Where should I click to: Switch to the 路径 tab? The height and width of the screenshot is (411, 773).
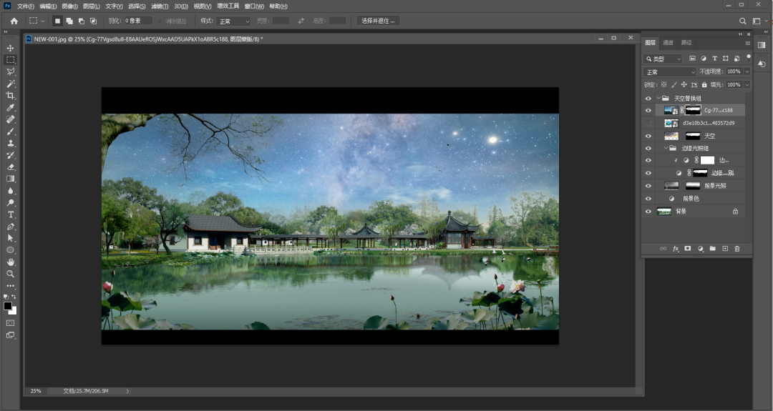tap(686, 42)
